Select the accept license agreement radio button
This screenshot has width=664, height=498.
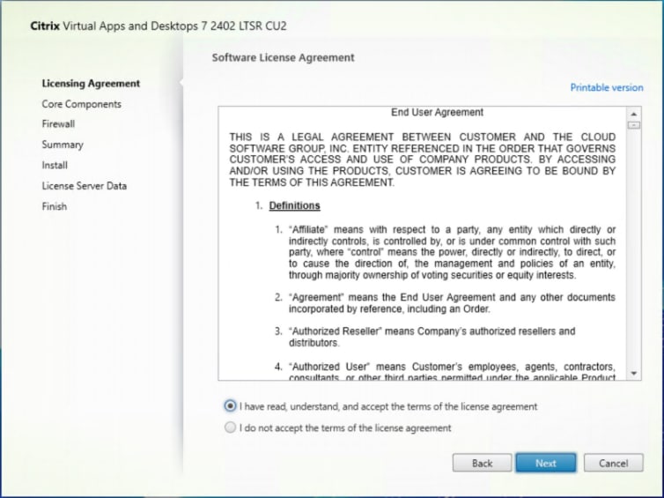coord(230,406)
